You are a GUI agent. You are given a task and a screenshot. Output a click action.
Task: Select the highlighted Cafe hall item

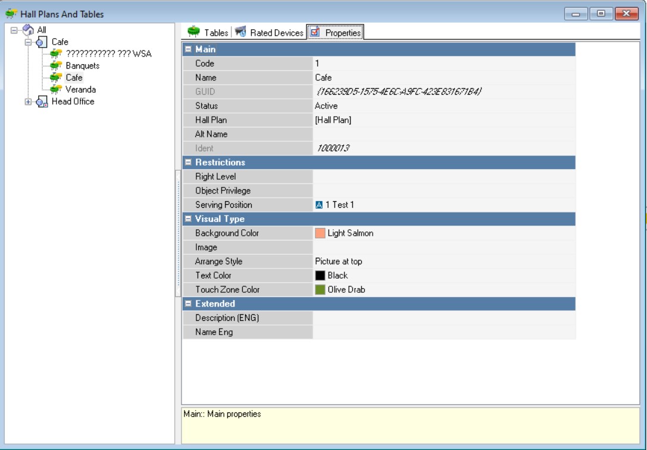(x=74, y=77)
